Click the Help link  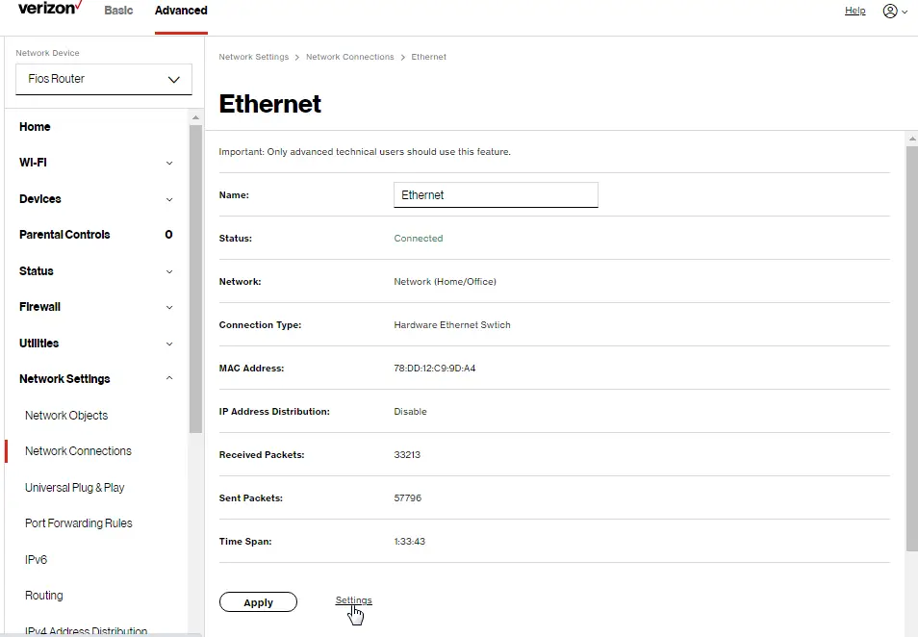click(854, 11)
